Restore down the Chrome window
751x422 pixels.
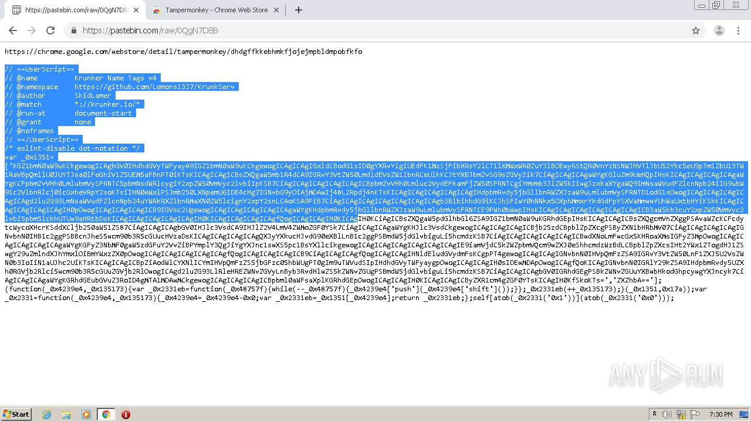click(x=716, y=5)
